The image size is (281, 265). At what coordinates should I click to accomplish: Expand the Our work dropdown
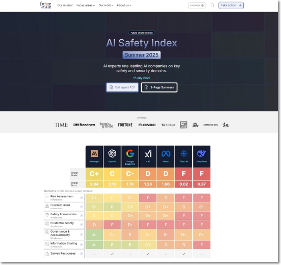(x=106, y=5)
